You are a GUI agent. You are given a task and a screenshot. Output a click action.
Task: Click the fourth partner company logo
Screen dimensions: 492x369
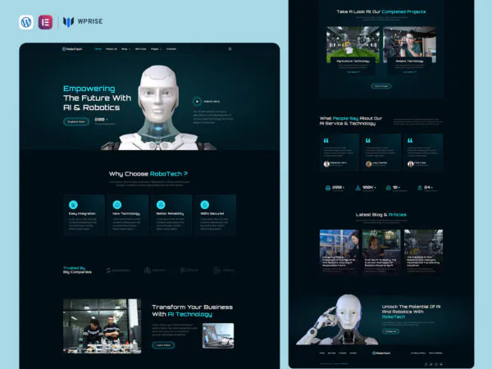click(223, 270)
